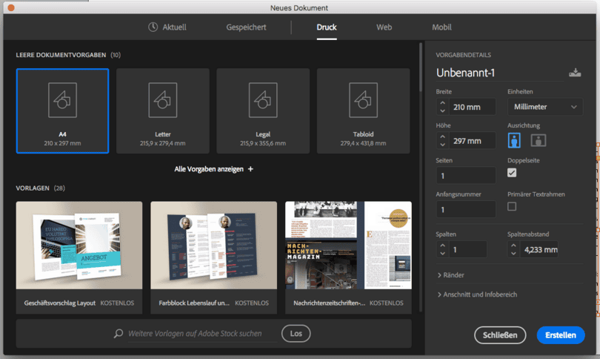Switch to the Aktuell tab
This screenshot has width=600, height=359.
pyautogui.click(x=167, y=27)
